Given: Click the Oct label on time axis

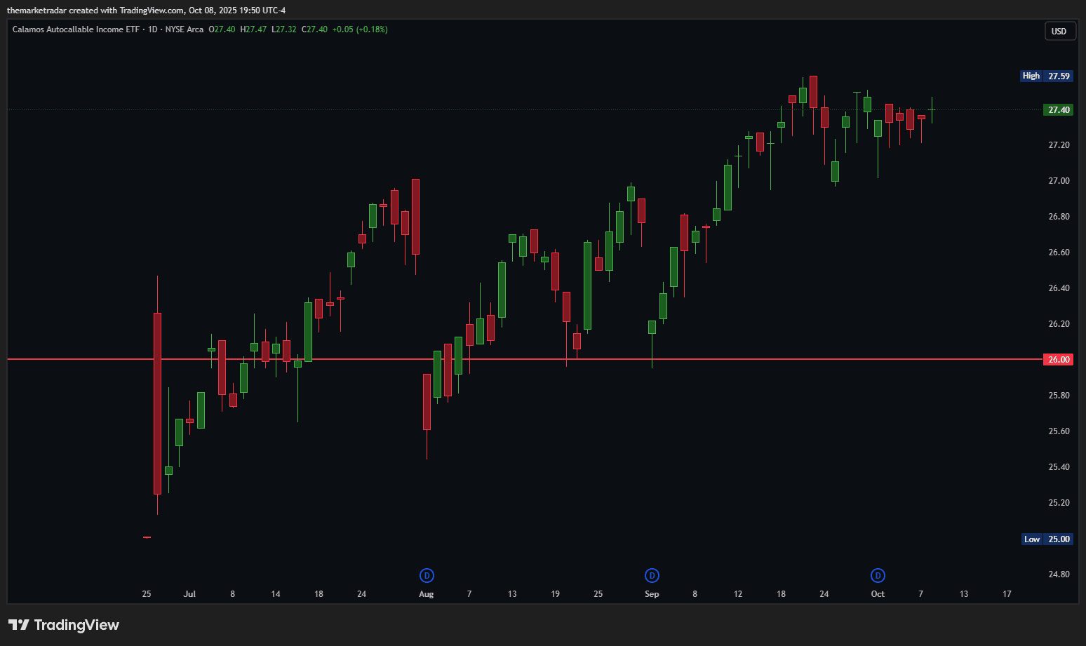Looking at the screenshot, I should pyautogui.click(x=878, y=594).
